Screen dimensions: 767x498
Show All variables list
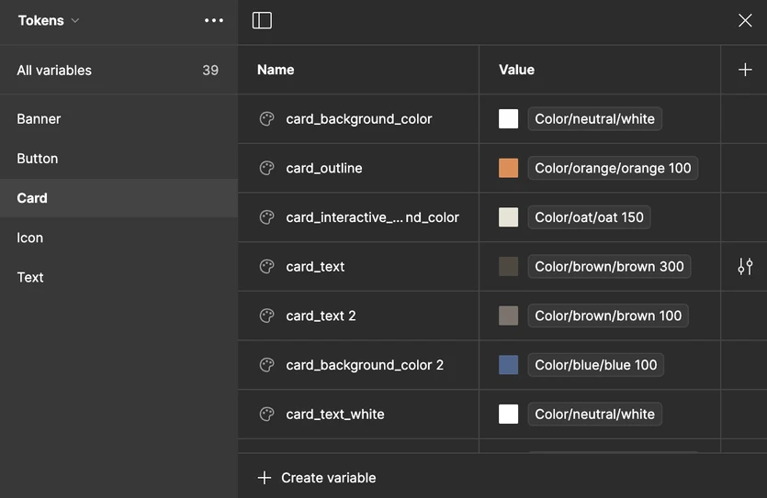coord(54,71)
